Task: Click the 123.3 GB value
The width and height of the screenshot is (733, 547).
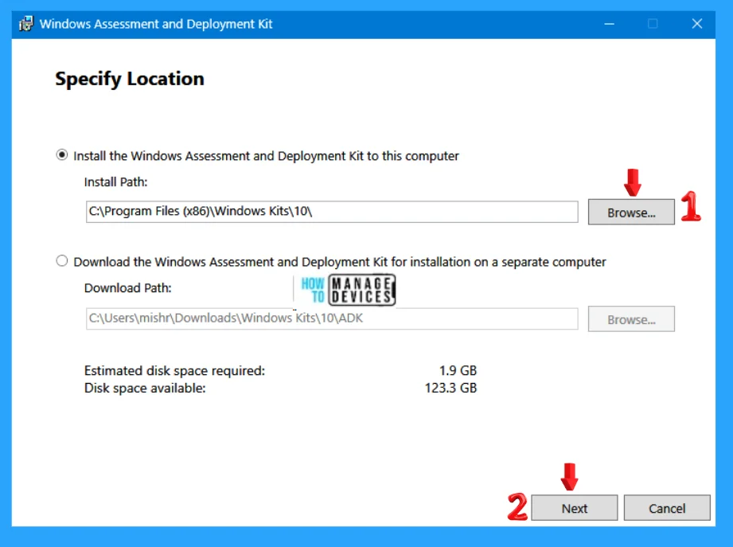Action: (450, 388)
